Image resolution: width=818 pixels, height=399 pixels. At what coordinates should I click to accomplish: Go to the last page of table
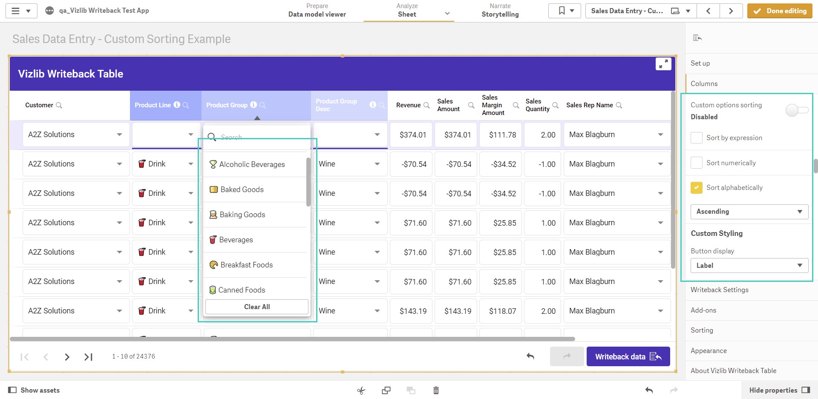88,357
